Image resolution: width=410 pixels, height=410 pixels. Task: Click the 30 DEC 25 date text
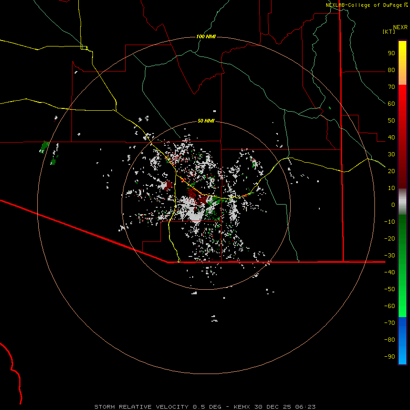point(273,407)
